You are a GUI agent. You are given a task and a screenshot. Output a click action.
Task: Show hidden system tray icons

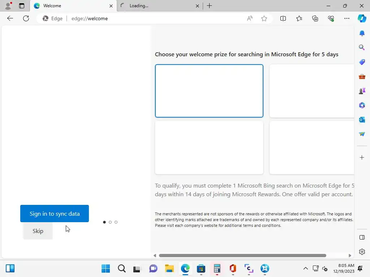(305, 268)
